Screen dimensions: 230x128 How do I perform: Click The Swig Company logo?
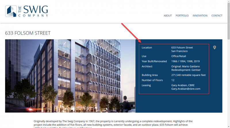pyautogui.click(x=26, y=11)
